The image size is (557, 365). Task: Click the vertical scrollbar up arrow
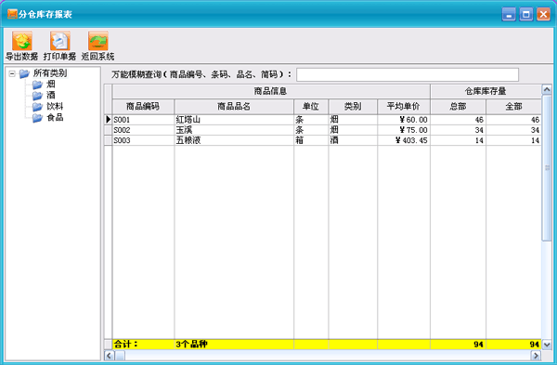(547, 89)
